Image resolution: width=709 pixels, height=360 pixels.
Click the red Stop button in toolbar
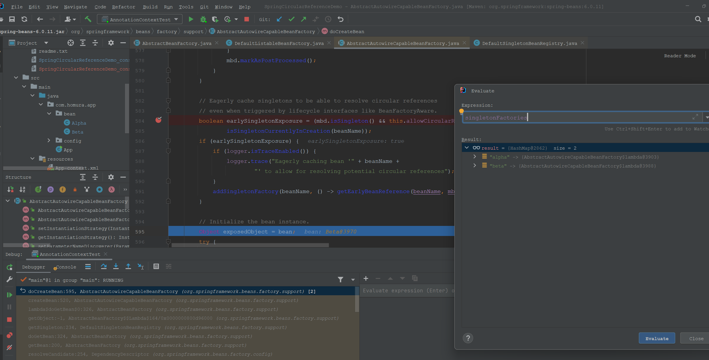point(247,19)
